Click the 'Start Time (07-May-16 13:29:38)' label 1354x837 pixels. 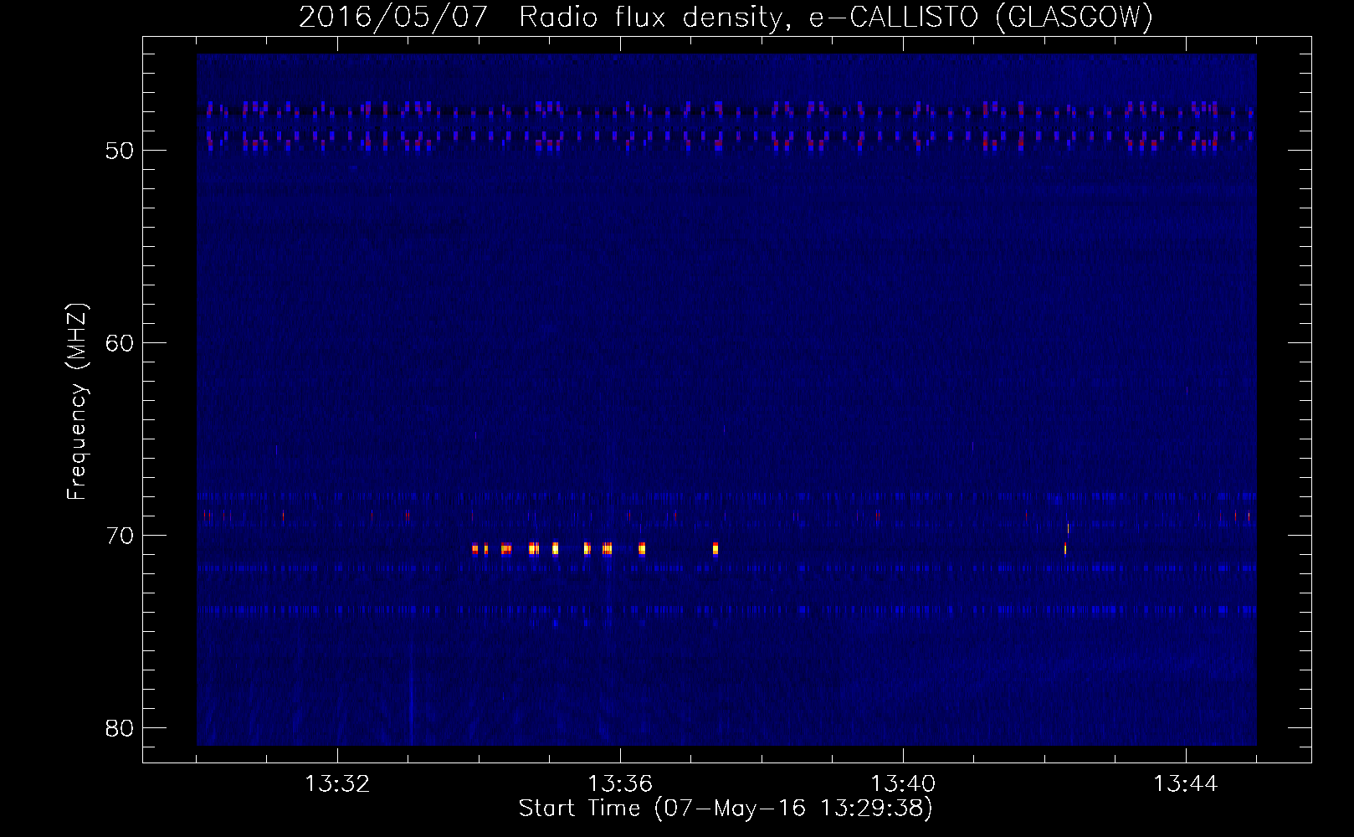[x=726, y=808]
